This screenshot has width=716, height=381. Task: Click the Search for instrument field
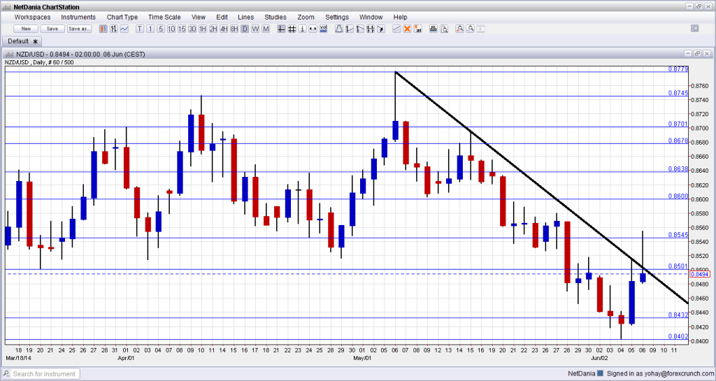click(x=45, y=374)
